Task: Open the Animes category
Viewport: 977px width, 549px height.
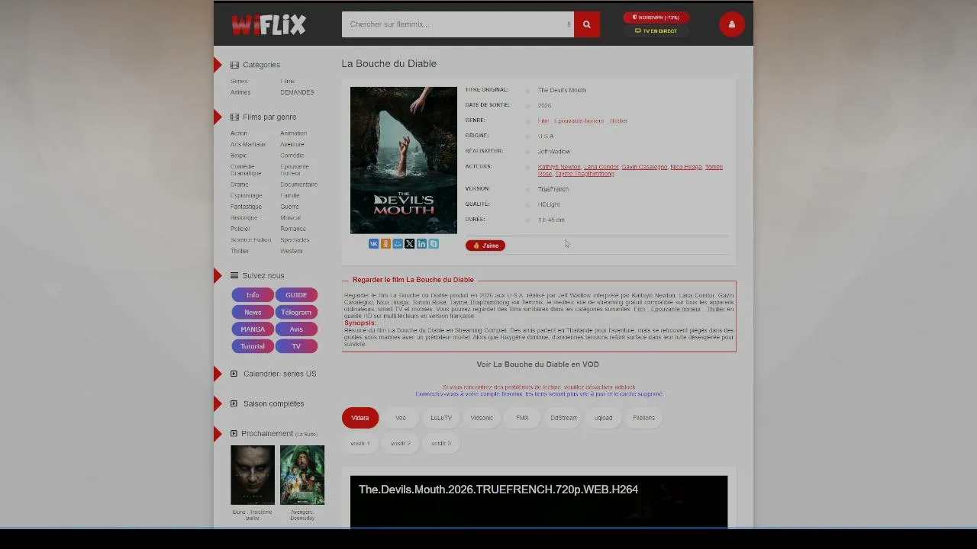Action: click(x=240, y=92)
